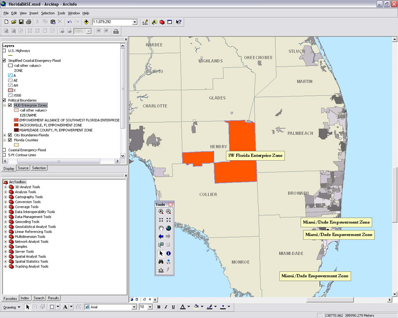Choose the Find binoculars tool
The width and height of the screenshot is (398, 318).
161,262
